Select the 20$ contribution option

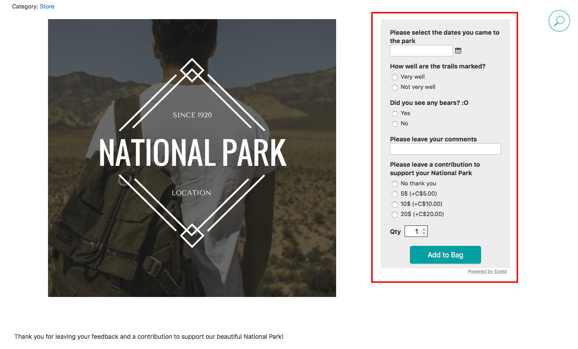[x=395, y=215]
